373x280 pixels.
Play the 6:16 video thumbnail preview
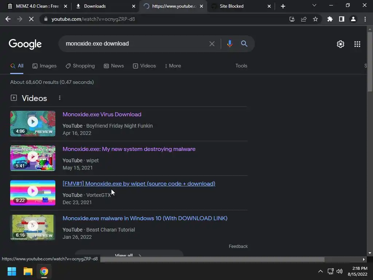(33, 227)
